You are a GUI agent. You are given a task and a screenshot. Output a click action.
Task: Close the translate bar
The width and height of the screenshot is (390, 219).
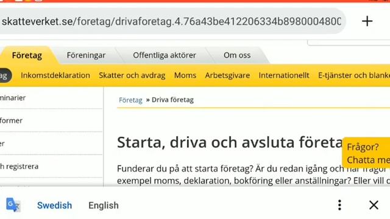[x=374, y=205]
